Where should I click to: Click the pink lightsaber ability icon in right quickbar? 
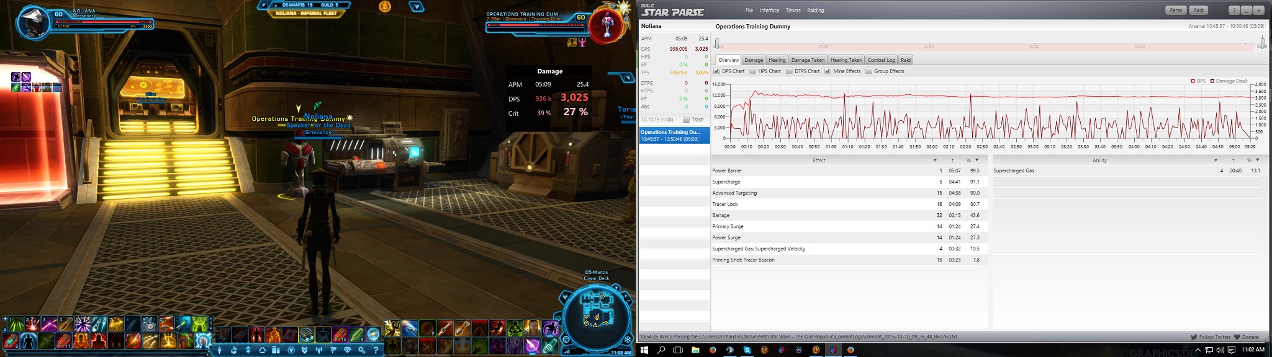click(531, 346)
